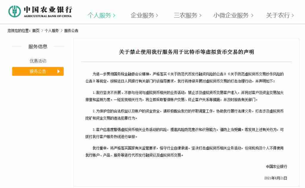
Task: Click the 服务信息 sidebar heading
Action: (38, 47)
